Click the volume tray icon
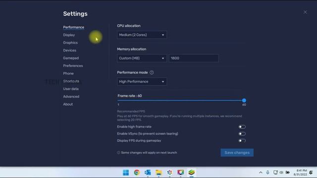This screenshot has height=178, width=317. point(281,173)
